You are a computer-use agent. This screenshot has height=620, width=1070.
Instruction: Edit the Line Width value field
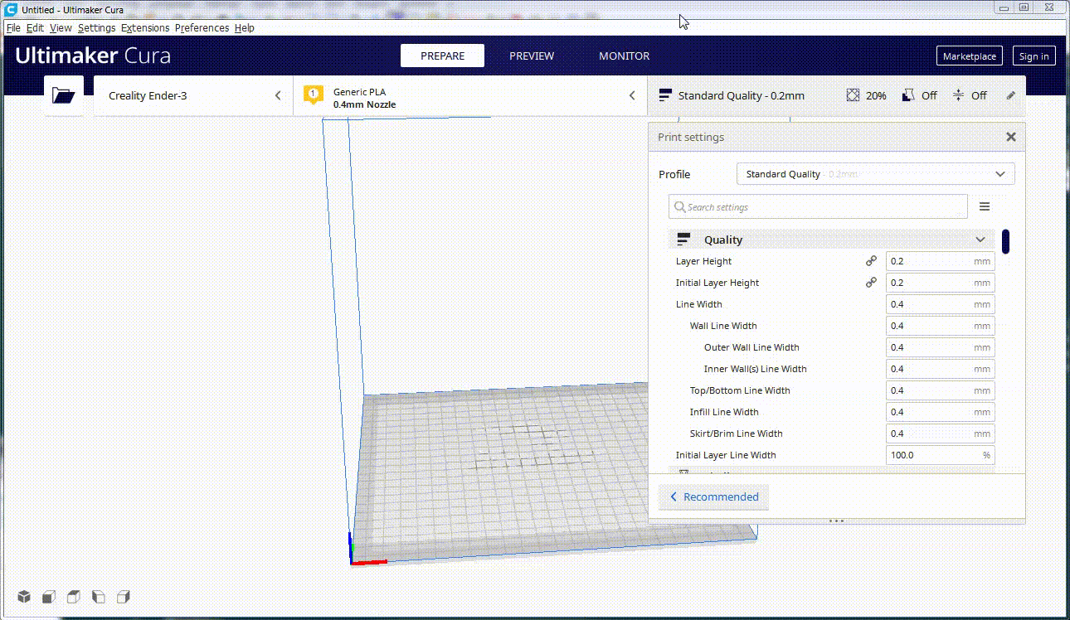[940, 304]
